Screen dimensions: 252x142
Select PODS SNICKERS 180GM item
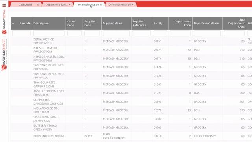[x=49, y=136]
